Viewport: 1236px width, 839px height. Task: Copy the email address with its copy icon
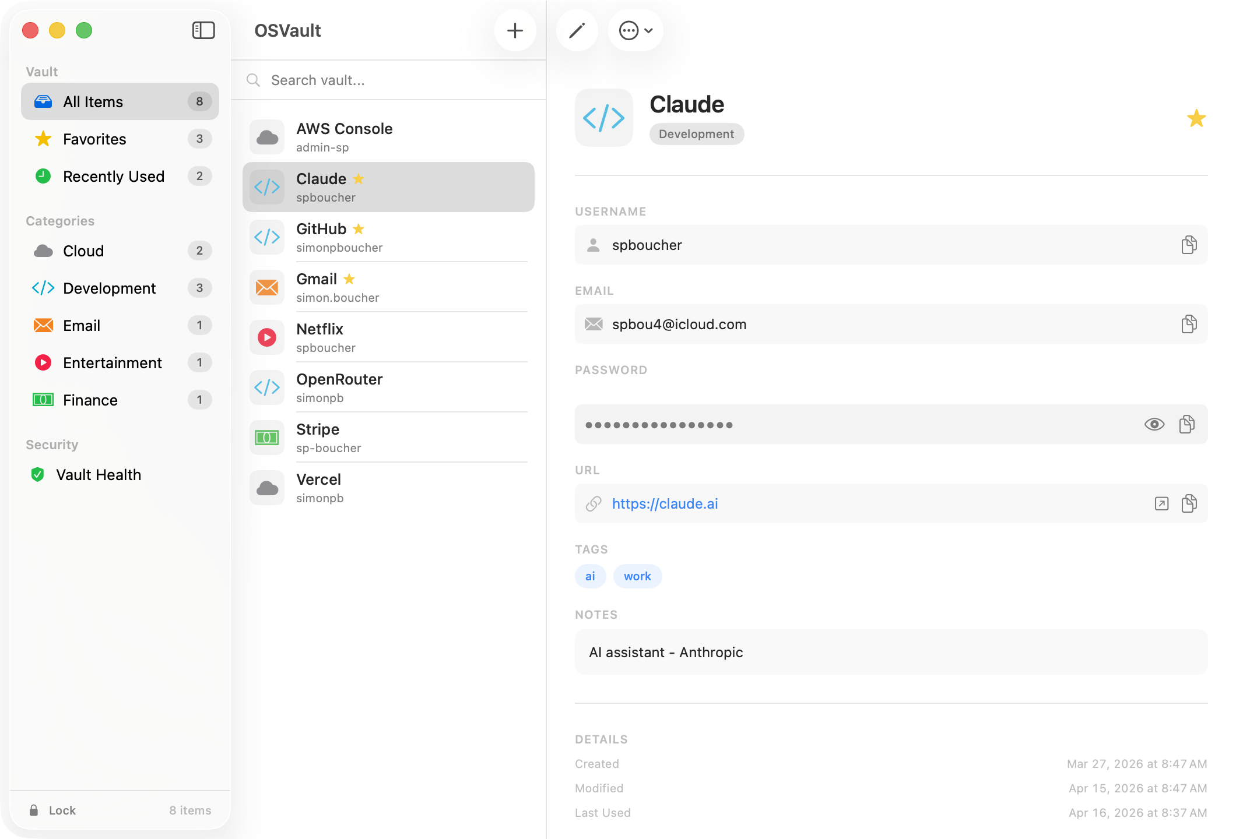tap(1189, 324)
